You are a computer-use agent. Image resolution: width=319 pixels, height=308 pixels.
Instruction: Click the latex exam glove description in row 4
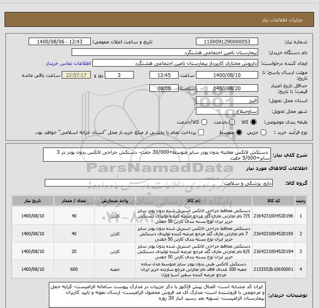point(194,269)
